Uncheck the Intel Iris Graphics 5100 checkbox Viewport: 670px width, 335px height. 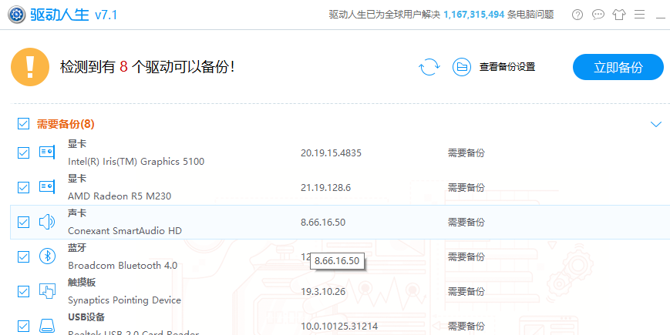tap(23, 152)
